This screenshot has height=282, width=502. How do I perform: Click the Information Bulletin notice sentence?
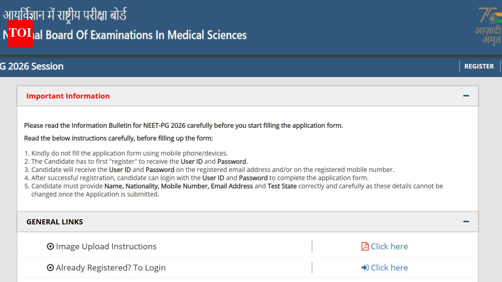(x=184, y=126)
